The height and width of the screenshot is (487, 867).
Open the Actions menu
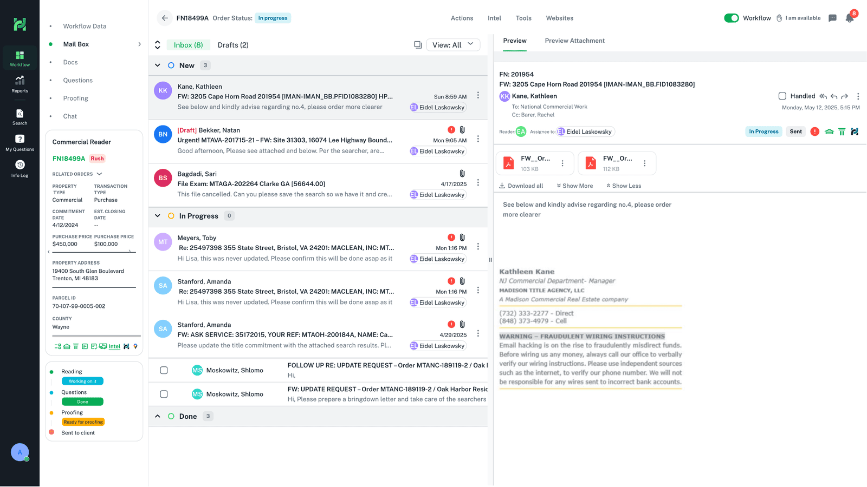click(462, 18)
